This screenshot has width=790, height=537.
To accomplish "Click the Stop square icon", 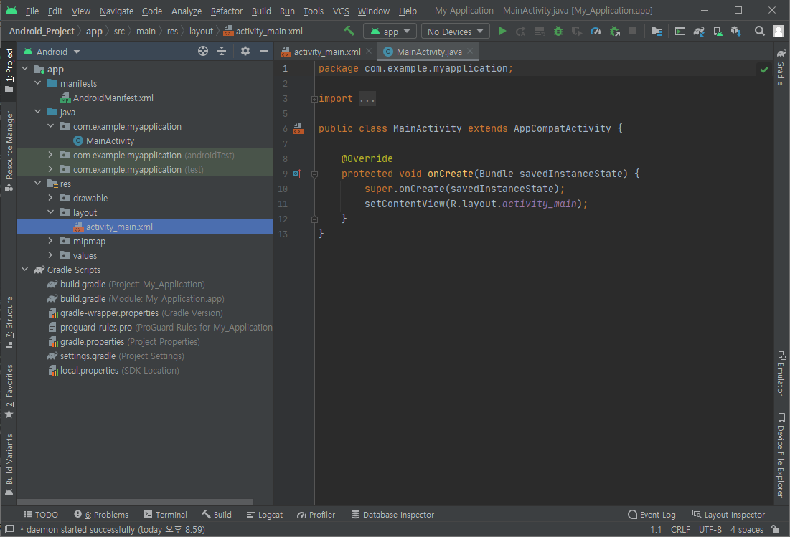I will tap(633, 32).
